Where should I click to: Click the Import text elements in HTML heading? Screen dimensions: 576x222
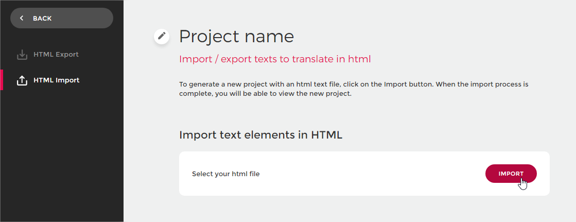pos(261,135)
